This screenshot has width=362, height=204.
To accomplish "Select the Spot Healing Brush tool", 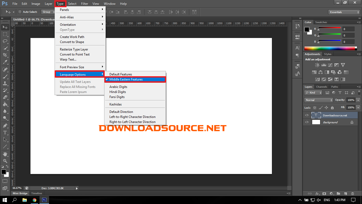I will pyautogui.click(x=5, y=70).
